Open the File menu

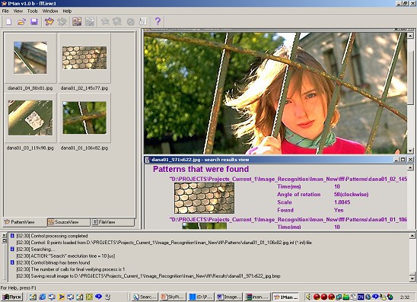click(5, 11)
